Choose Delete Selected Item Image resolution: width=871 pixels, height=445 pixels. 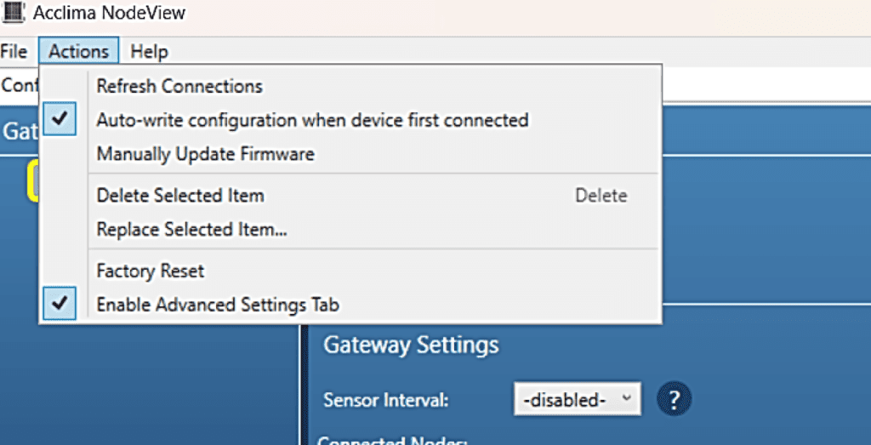coord(180,196)
